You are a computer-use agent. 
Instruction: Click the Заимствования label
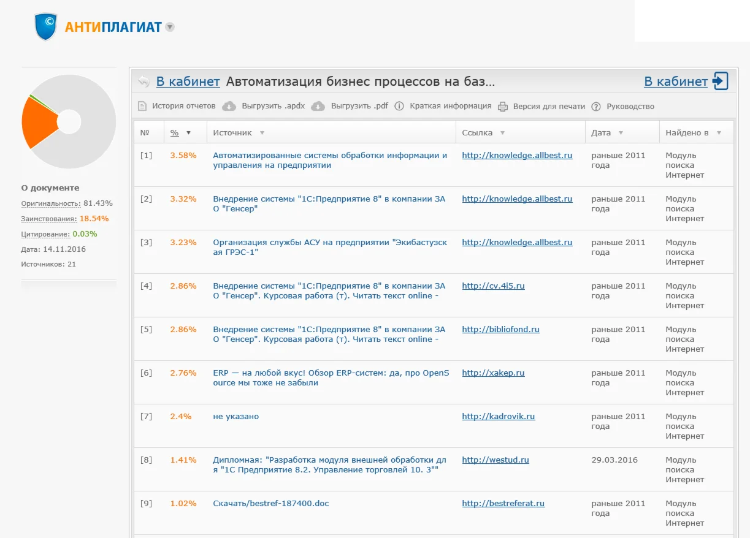(49, 218)
